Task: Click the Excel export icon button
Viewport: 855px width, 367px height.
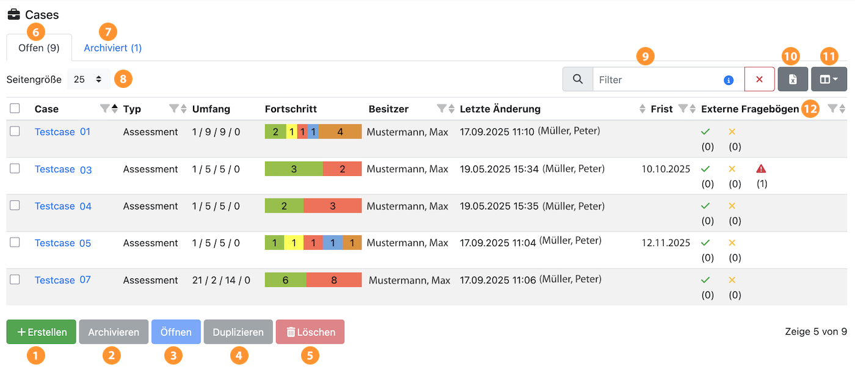Action: [793, 79]
